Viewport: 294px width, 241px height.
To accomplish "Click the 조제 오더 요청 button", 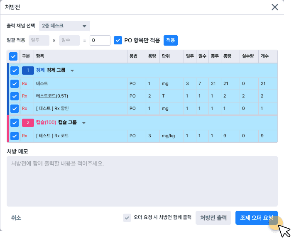I will (x=257, y=218).
